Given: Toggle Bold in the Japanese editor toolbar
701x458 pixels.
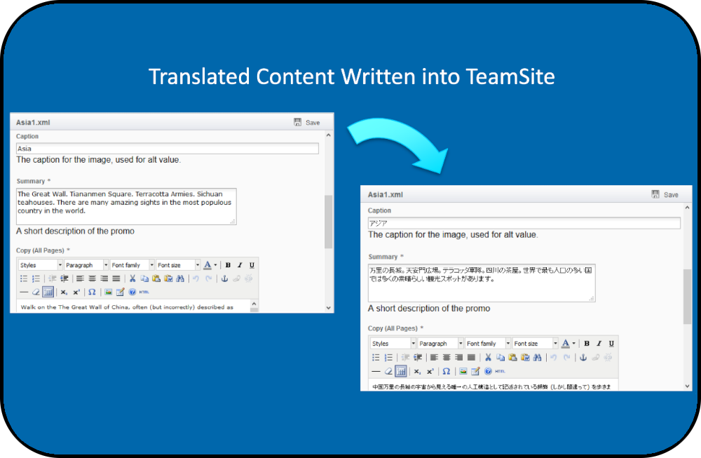Looking at the screenshot, I should (x=587, y=344).
